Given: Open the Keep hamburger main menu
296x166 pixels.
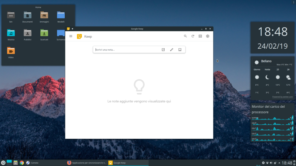Looking at the screenshot, I should point(71,36).
